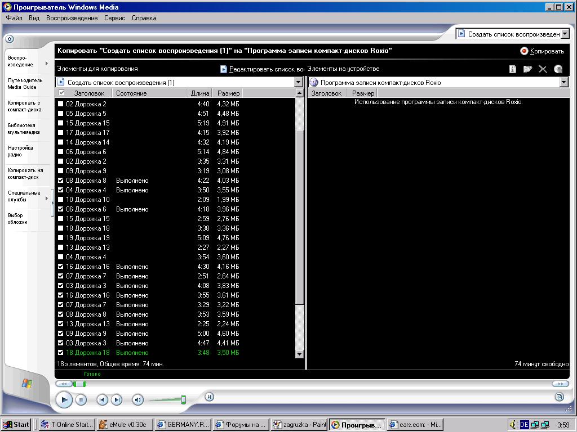Switch to zagruzka - Paint taskbar item

(300, 425)
